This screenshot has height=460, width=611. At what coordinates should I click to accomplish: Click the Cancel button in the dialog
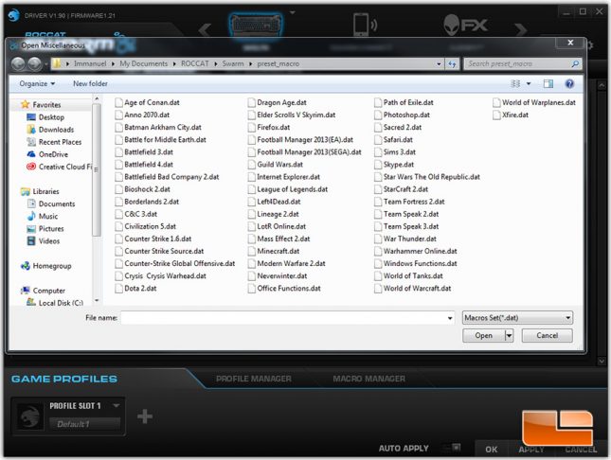pyautogui.click(x=548, y=335)
